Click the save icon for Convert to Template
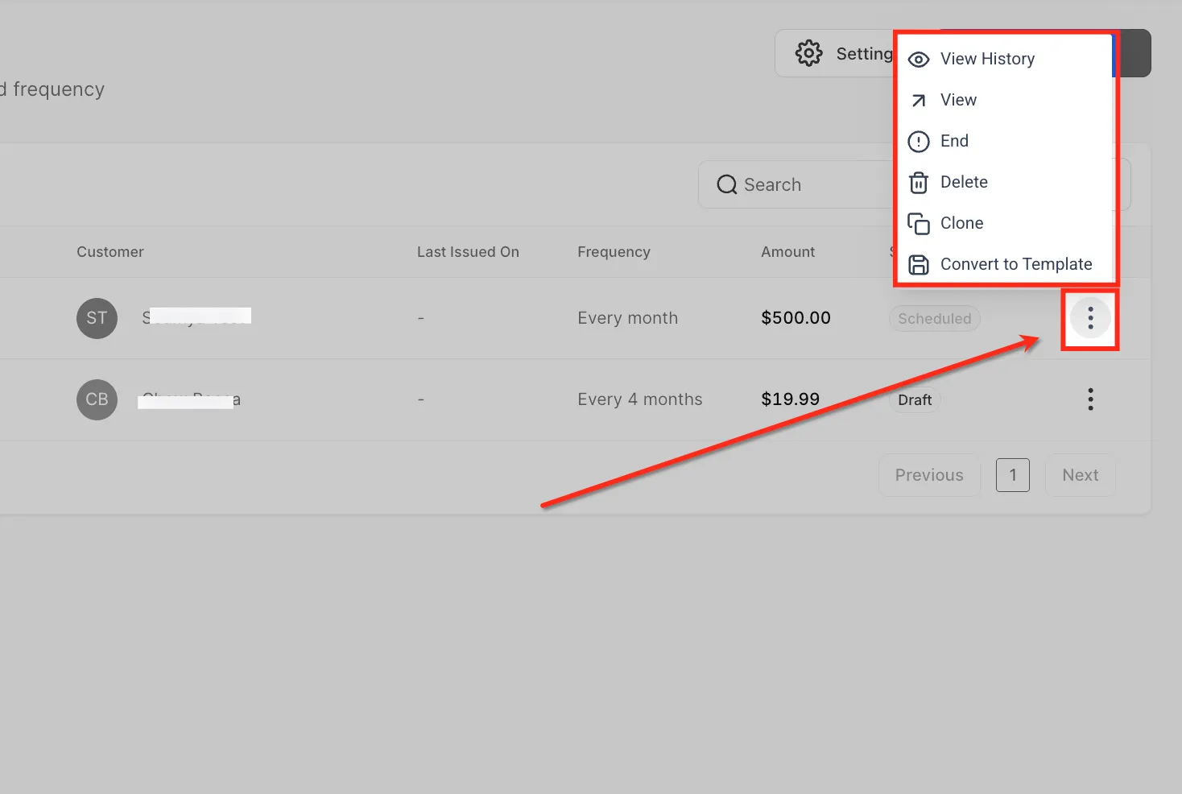Viewport: 1182px width, 794px height. pyautogui.click(x=919, y=264)
